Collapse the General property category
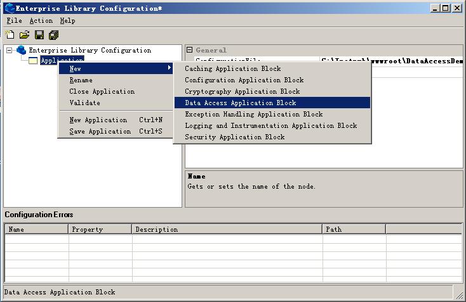The width and height of the screenshot is (466, 302). (x=189, y=50)
